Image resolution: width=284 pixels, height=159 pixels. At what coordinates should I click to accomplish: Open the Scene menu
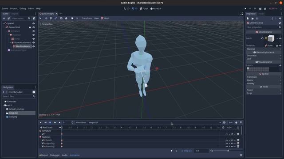(5, 8)
